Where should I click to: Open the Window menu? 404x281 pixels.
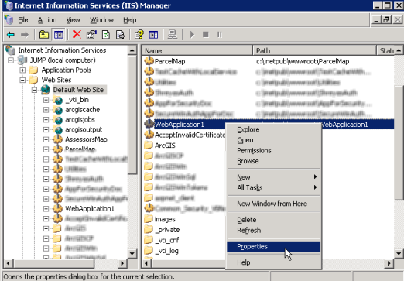tap(101, 20)
